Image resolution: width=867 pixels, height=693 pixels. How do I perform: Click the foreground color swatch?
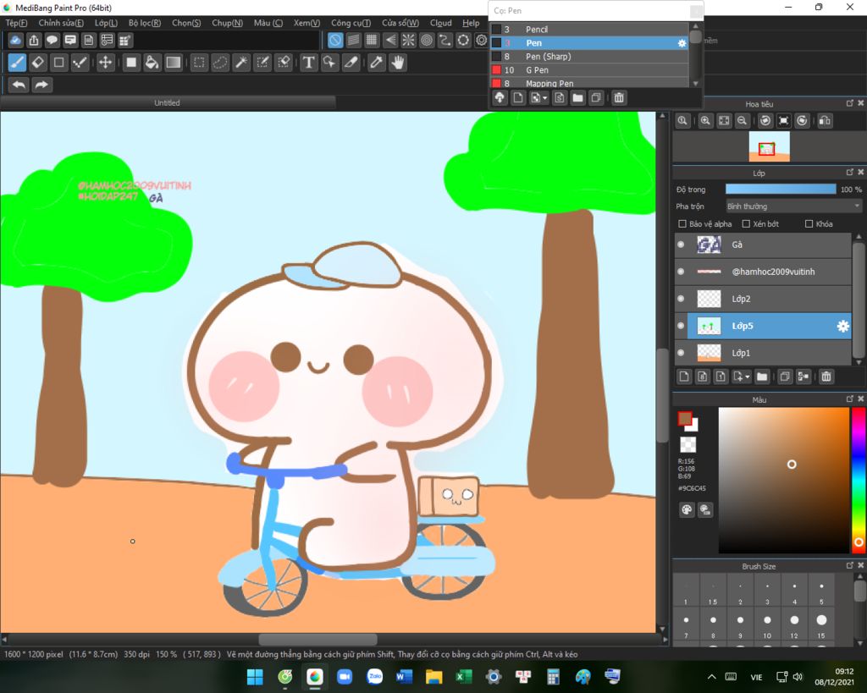pos(685,419)
